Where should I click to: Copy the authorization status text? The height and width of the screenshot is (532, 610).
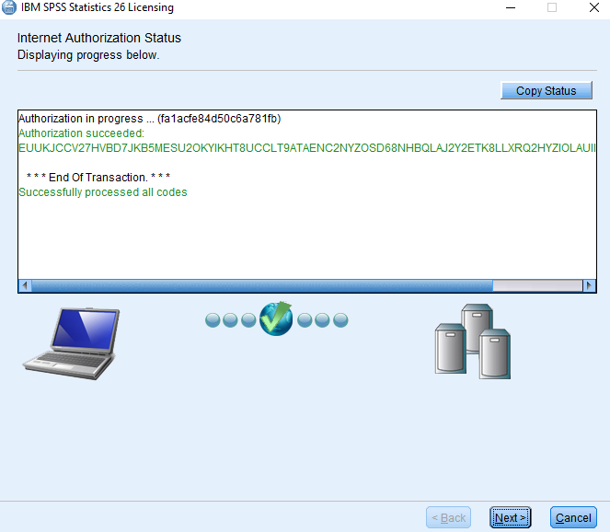(x=547, y=90)
